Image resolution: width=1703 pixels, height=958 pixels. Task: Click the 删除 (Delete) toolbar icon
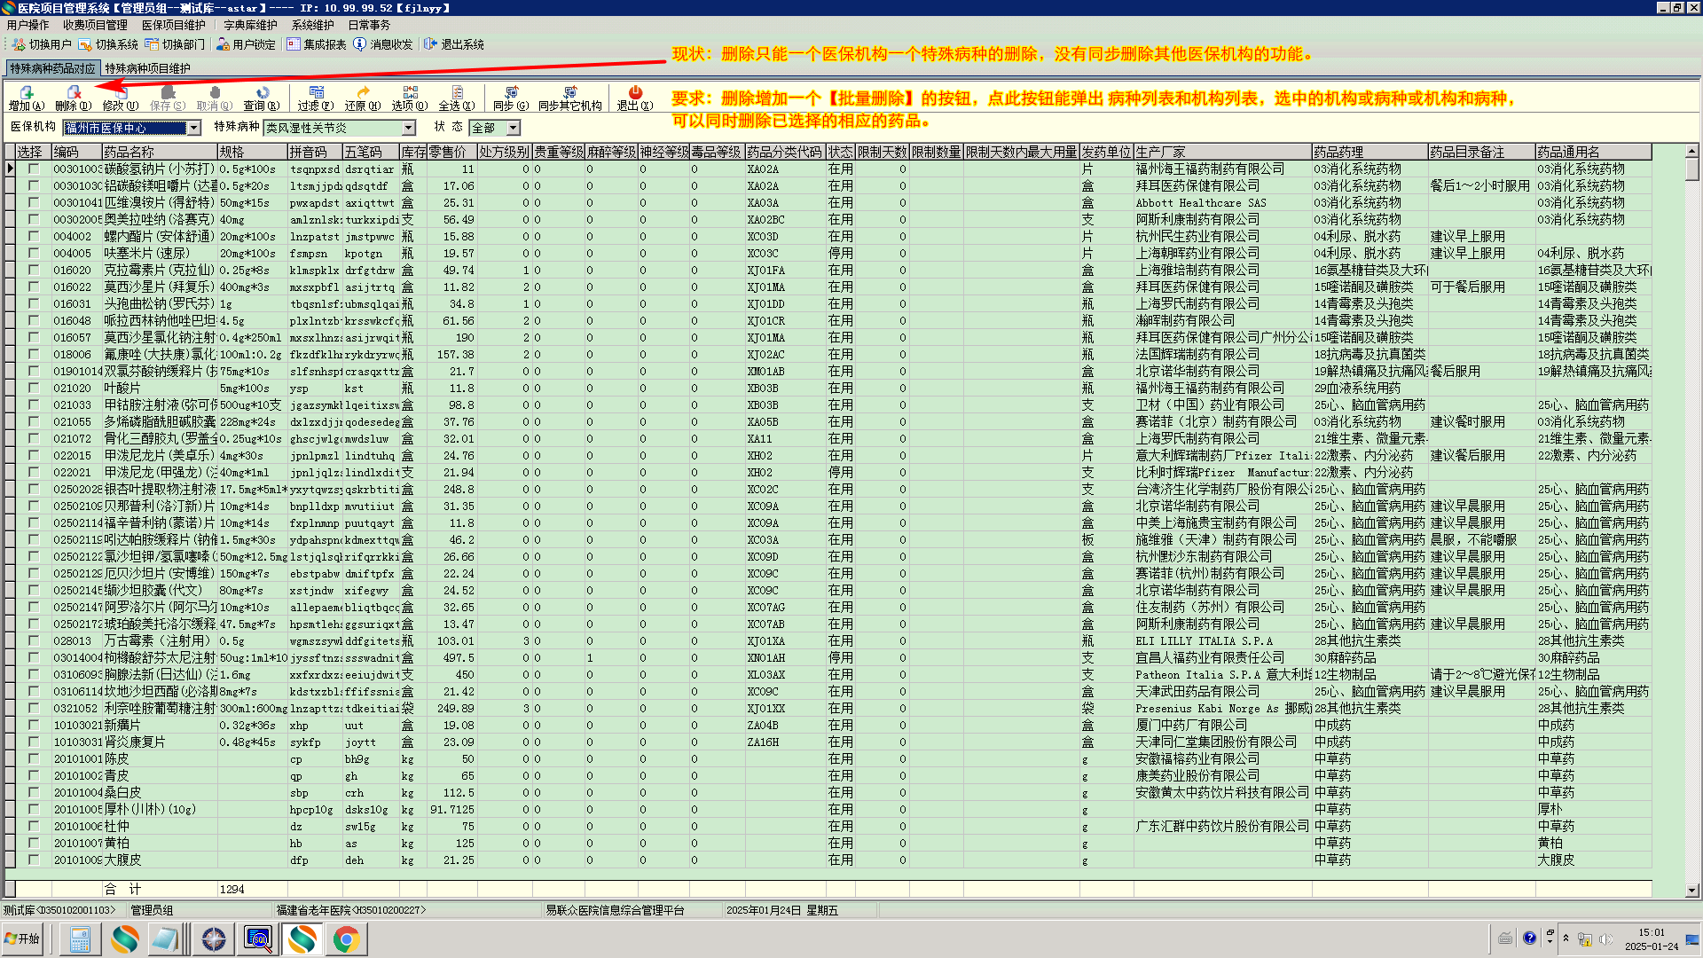tap(73, 93)
